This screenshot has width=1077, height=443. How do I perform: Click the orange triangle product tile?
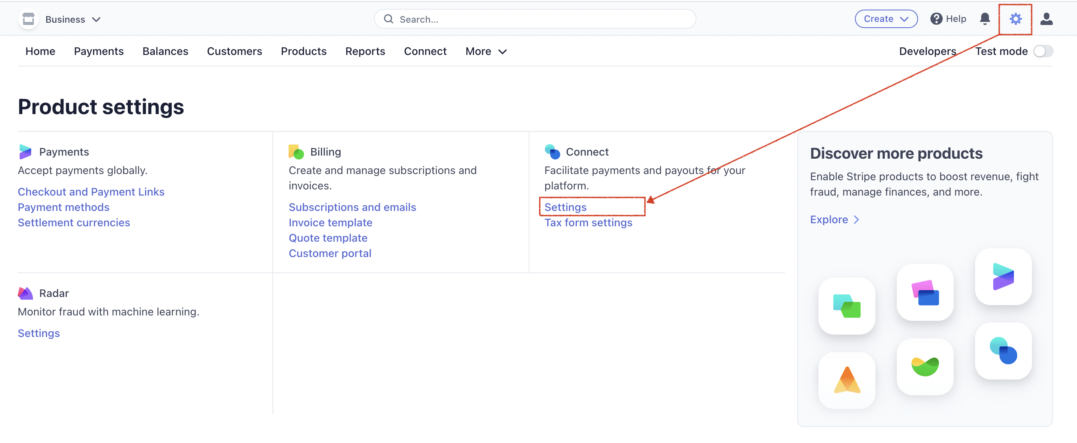[x=847, y=380]
